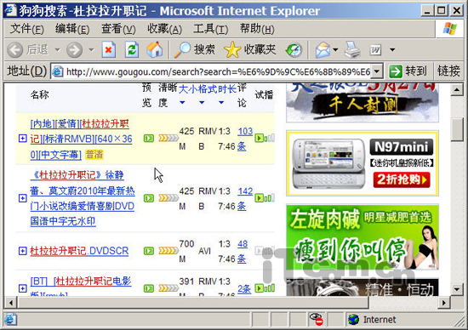Click the Mail envelope icon

322,50
